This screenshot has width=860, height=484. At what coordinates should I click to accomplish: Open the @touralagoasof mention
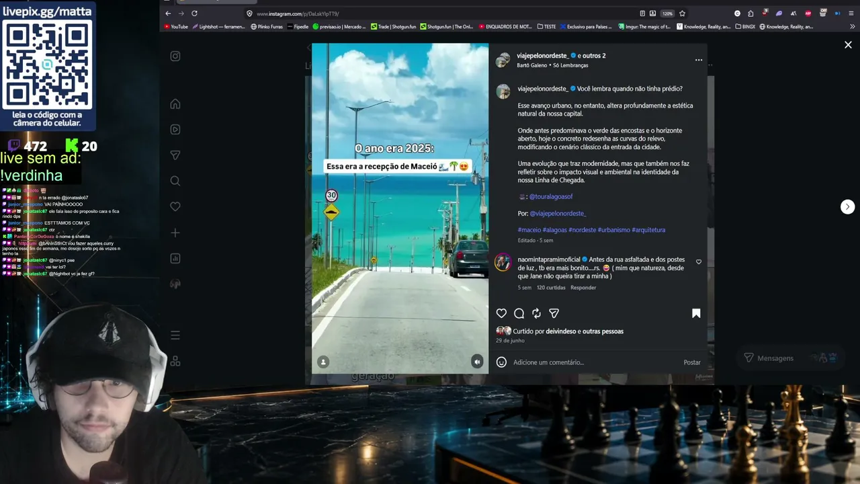tap(551, 197)
